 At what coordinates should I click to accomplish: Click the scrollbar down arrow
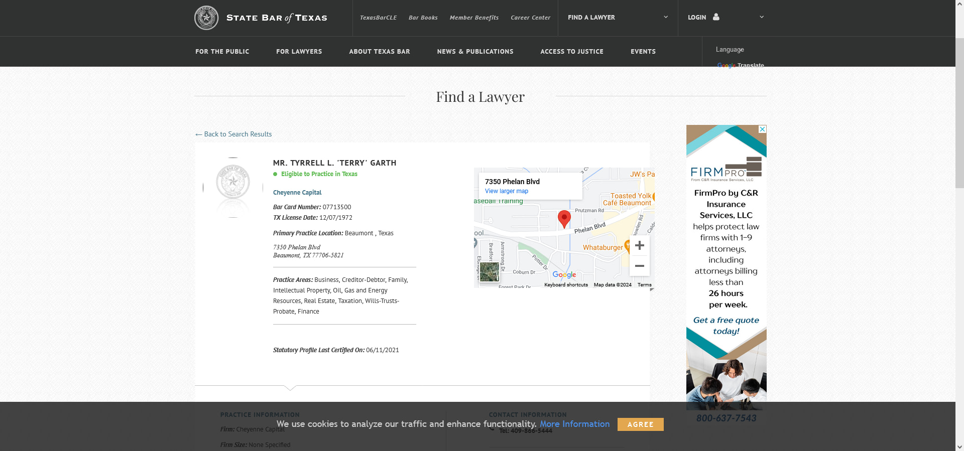(x=959, y=446)
